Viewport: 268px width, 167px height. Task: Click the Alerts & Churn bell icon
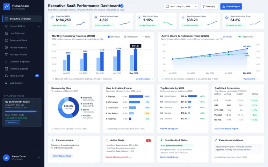click(x=6, y=76)
